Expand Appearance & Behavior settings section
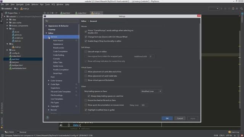This screenshot has height=137, width=244. [46, 26]
